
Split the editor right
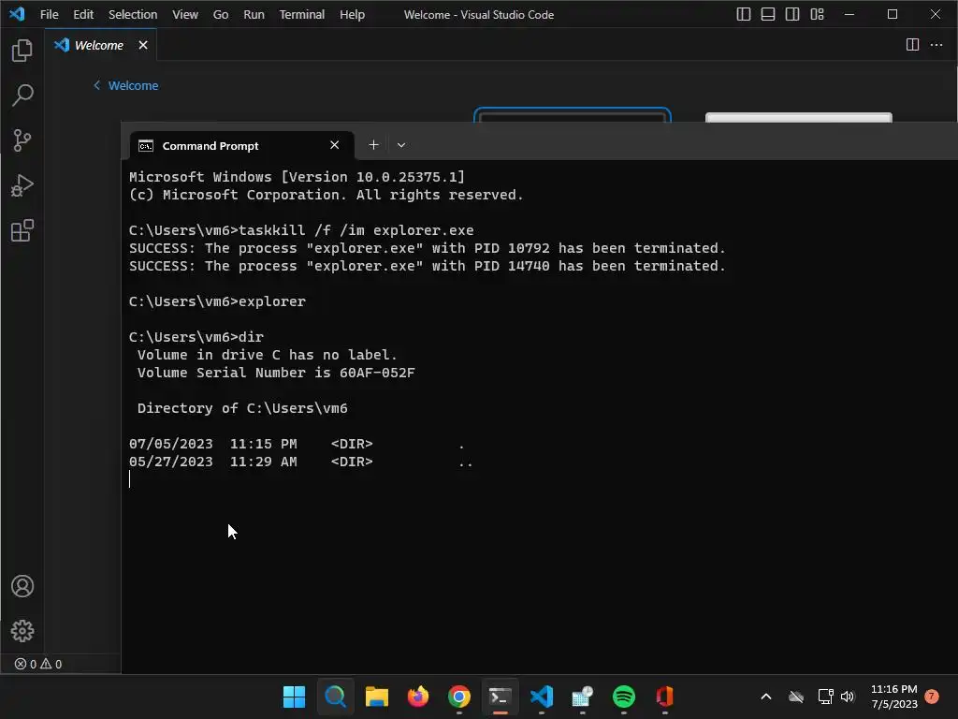(x=912, y=45)
